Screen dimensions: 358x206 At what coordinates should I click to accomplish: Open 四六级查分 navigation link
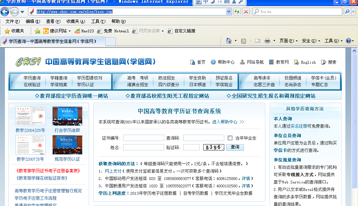(x=168, y=85)
